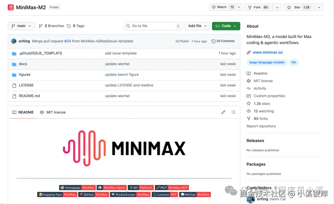This screenshot has width=334, height=204.
Task: Fork the repository with Fork button
Action: [258, 7]
